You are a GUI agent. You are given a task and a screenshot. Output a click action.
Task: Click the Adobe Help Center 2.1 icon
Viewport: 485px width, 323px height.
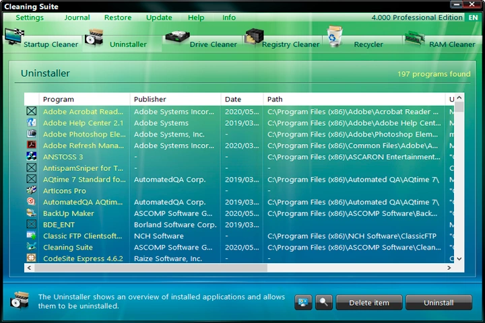click(31, 122)
